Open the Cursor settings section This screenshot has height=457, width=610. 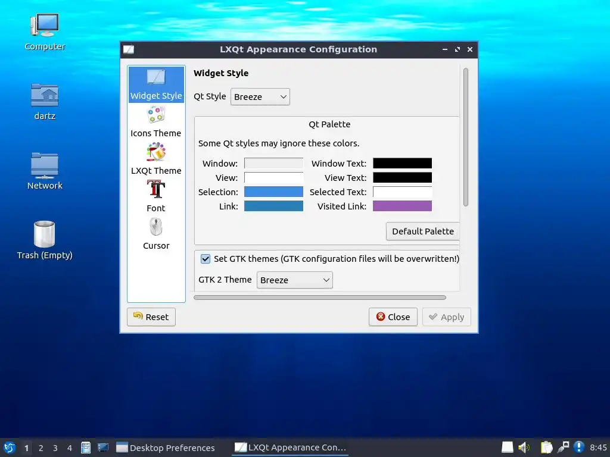tap(156, 234)
